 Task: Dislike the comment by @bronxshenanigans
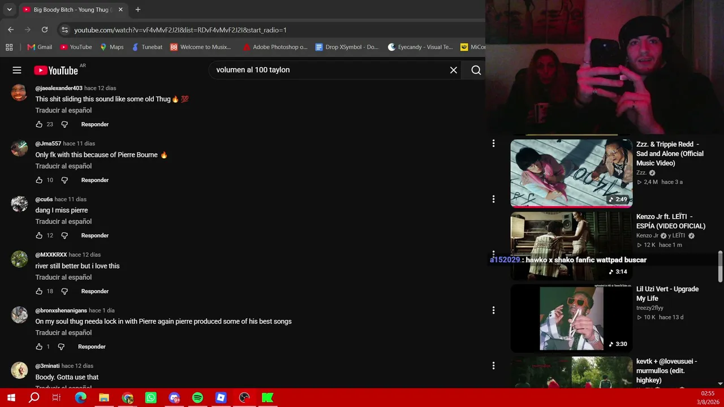[x=61, y=347]
